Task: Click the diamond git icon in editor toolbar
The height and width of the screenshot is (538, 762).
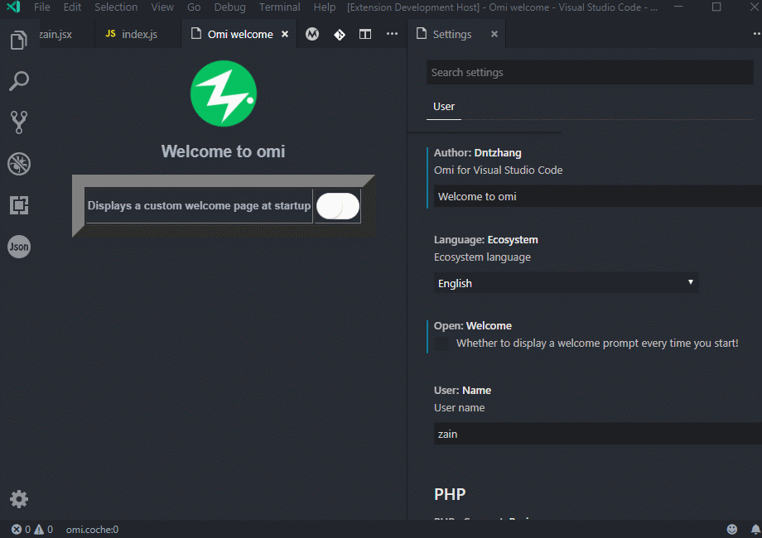Action: coord(340,35)
